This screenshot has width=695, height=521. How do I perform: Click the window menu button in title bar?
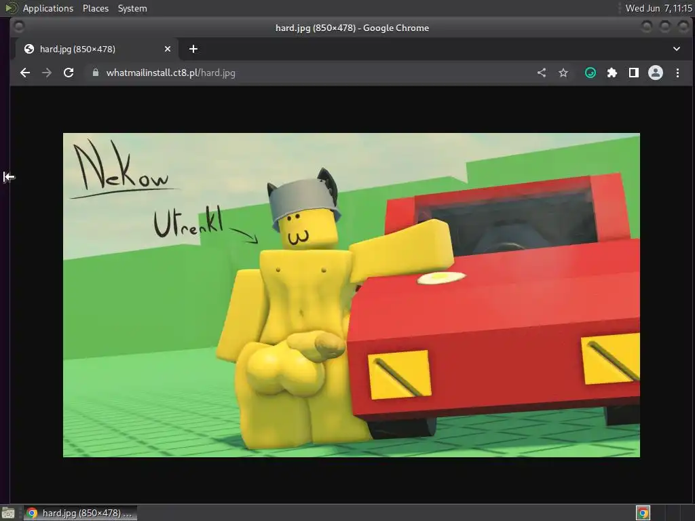pos(18,27)
